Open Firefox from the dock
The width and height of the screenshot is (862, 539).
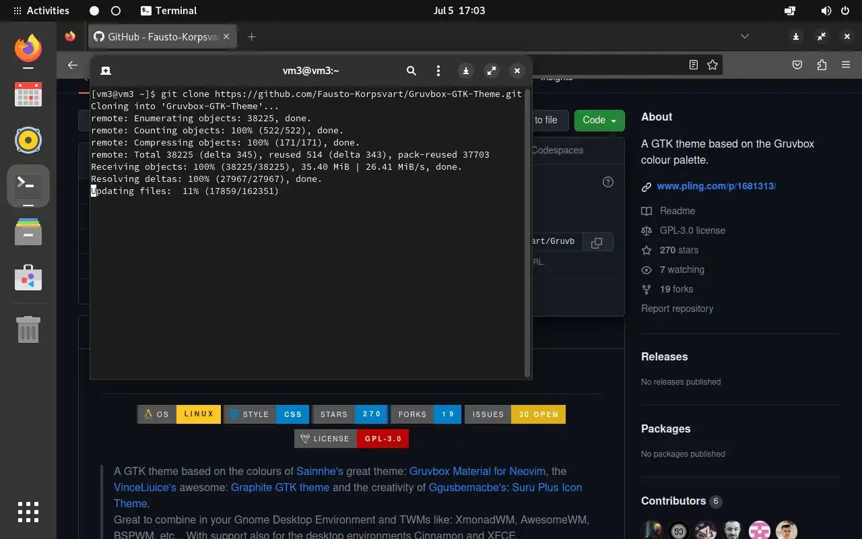pos(28,48)
